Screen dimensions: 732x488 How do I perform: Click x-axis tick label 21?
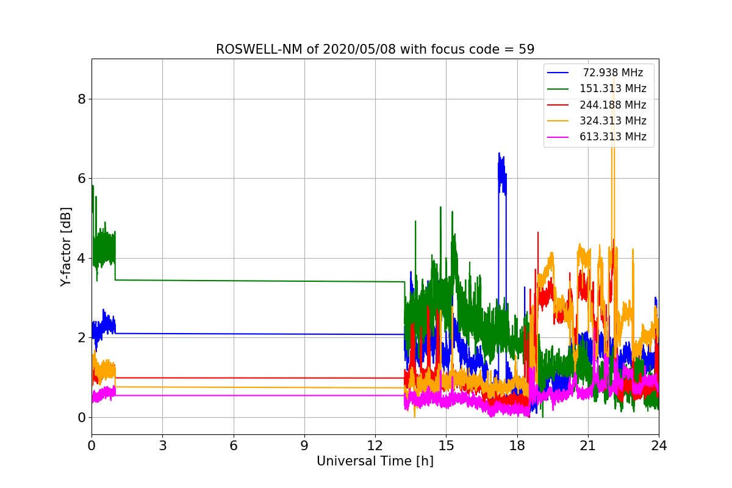[588, 446]
